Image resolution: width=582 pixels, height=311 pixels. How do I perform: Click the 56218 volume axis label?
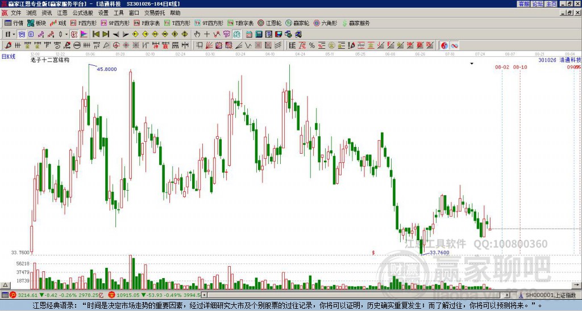[23, 263]
